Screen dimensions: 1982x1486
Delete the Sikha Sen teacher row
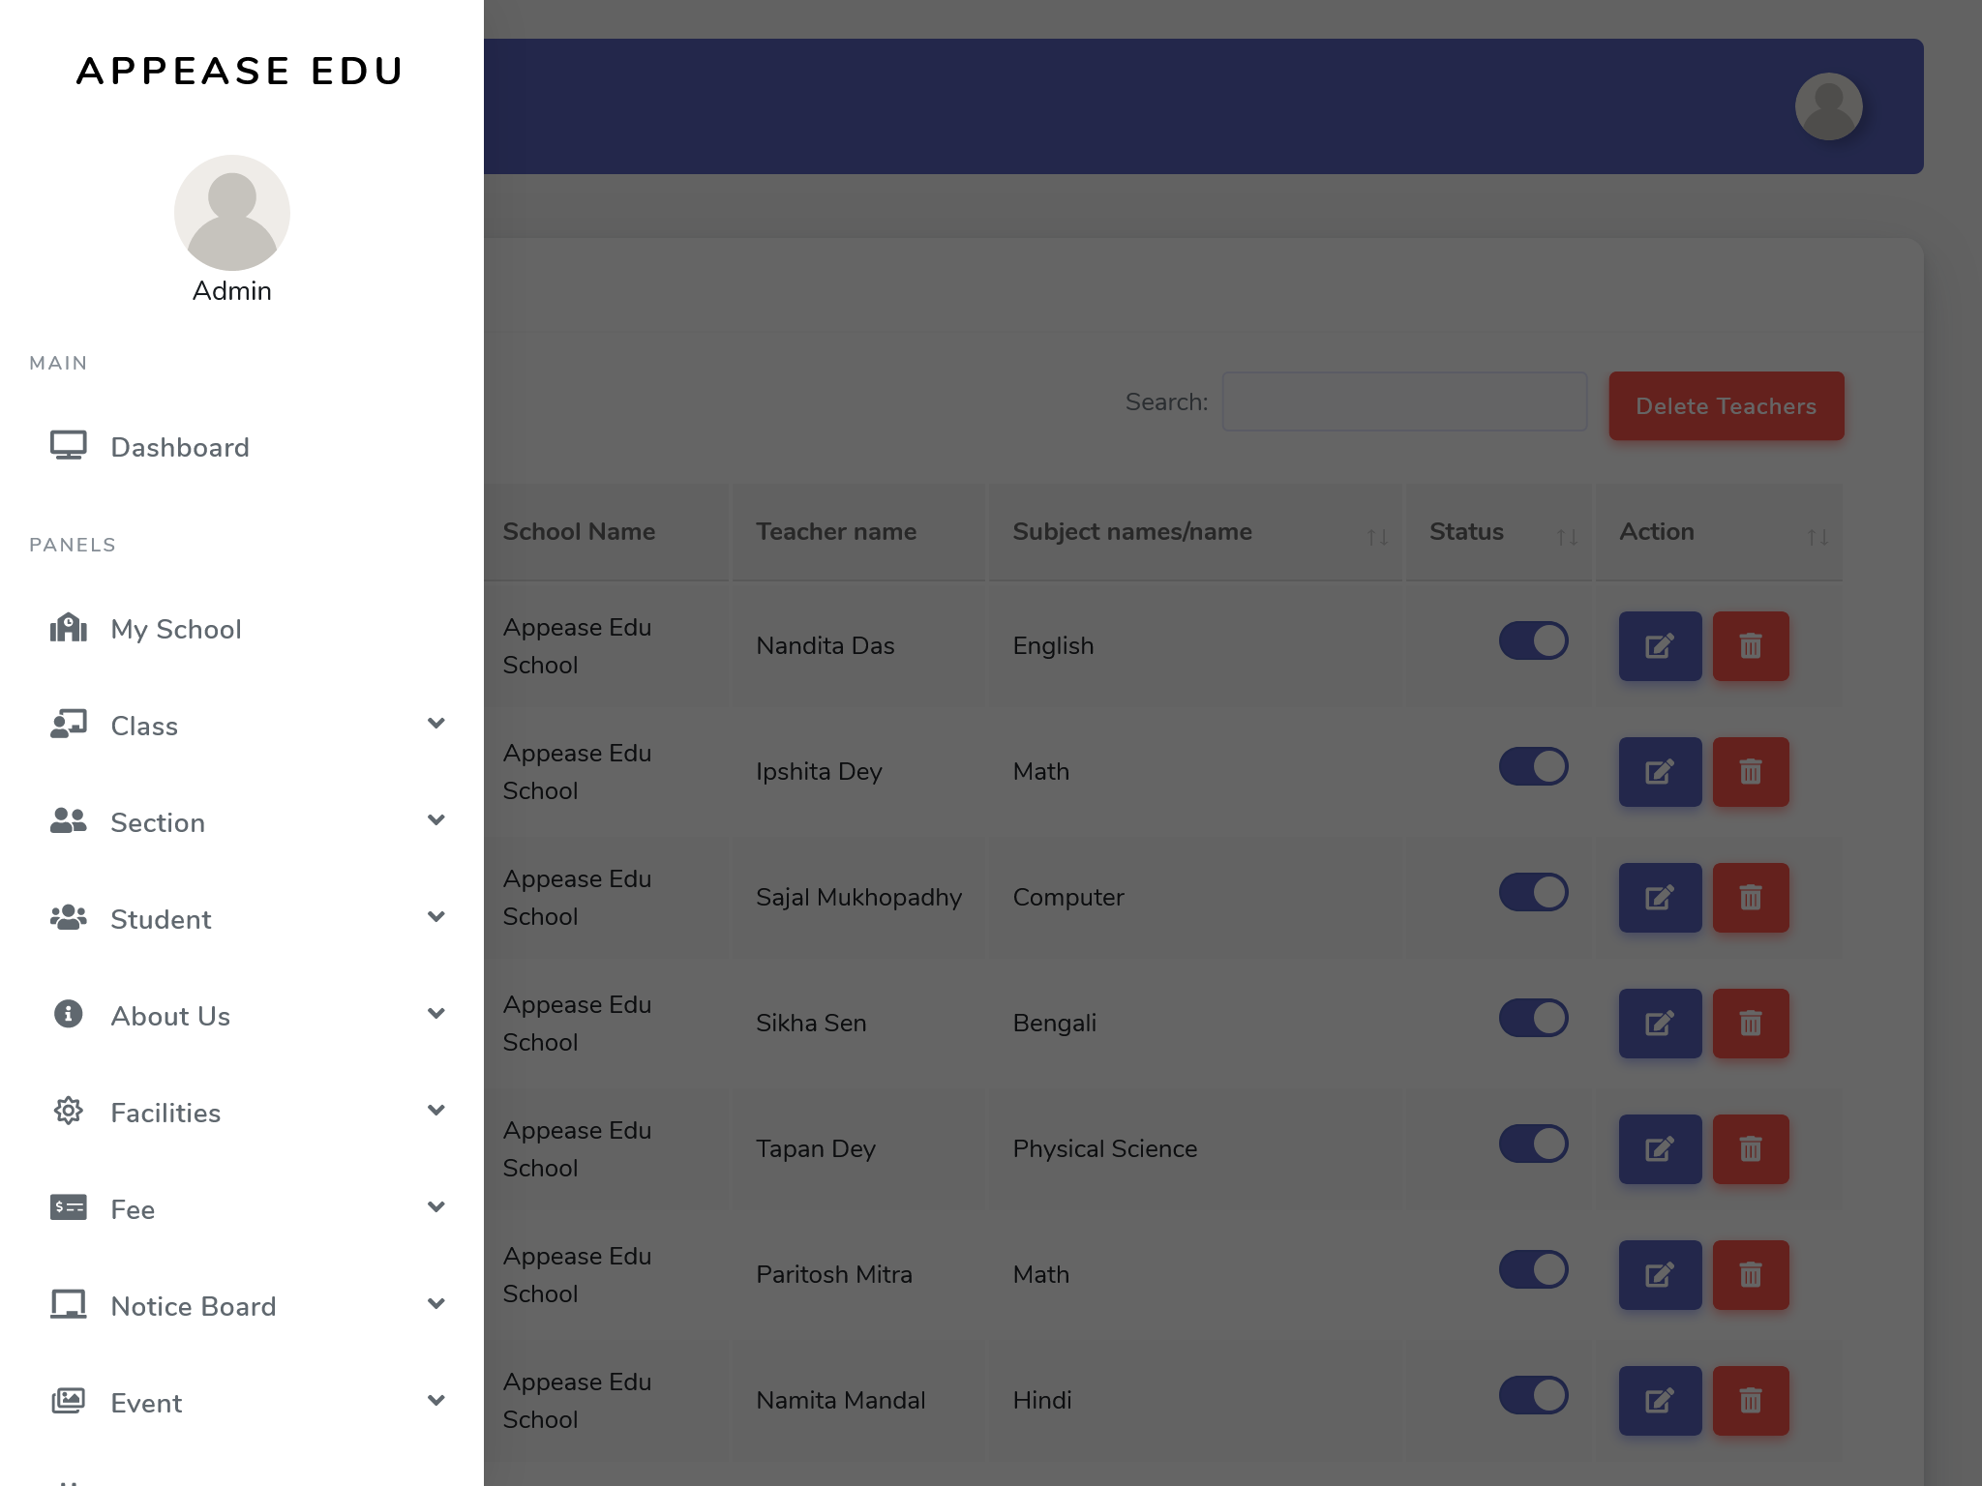coord(1750,1024)
